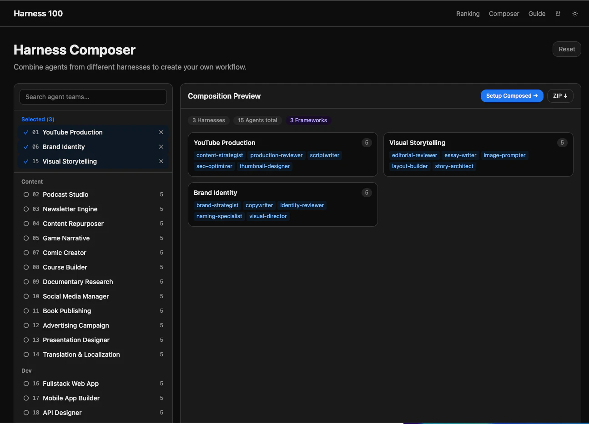
Task: Add Advertising Campaign to the composition
Action: (93, 325)
